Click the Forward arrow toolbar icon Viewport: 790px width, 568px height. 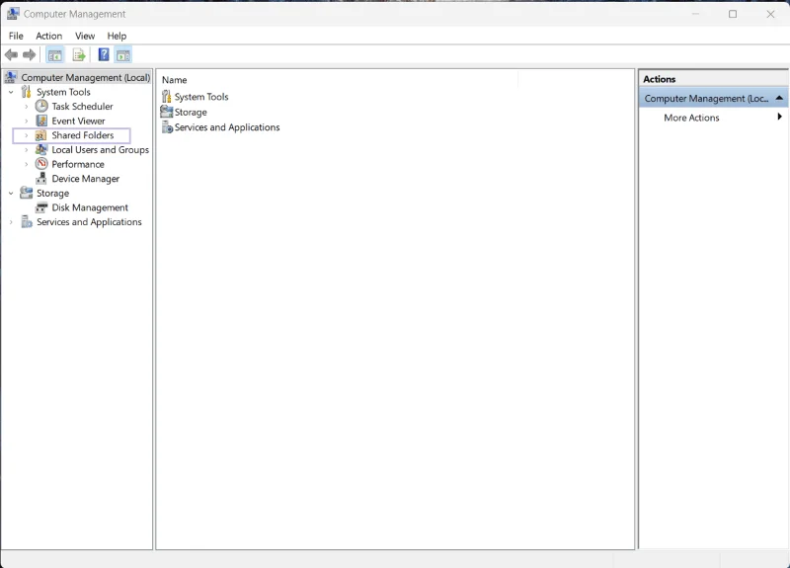[x=30, y=55]
